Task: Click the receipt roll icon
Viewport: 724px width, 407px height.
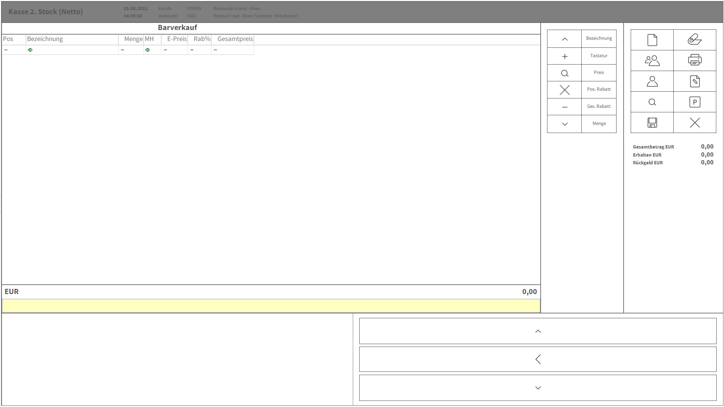Action: click(695, 40)
